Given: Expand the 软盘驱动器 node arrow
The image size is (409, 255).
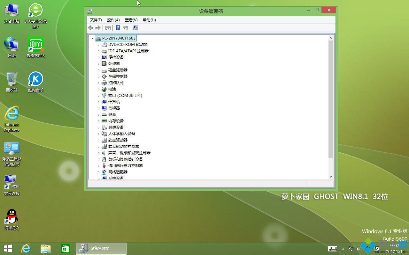Looking at the screenshot, I should pos(98,140).
